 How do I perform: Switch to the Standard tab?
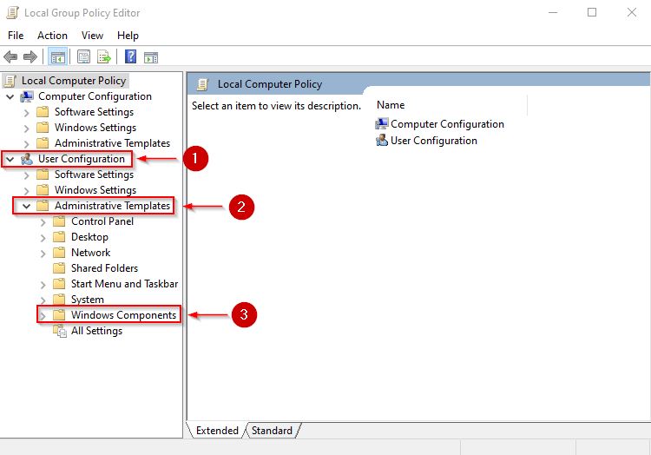(x=272, y=431)
